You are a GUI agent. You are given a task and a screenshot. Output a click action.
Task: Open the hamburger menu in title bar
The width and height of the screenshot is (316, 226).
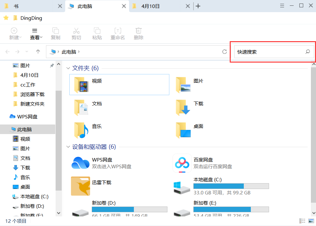click(x=282, y=6)
